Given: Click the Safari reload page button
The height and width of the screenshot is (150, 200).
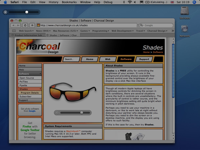Looking at the screenshot, I should [x=25, y=25].
